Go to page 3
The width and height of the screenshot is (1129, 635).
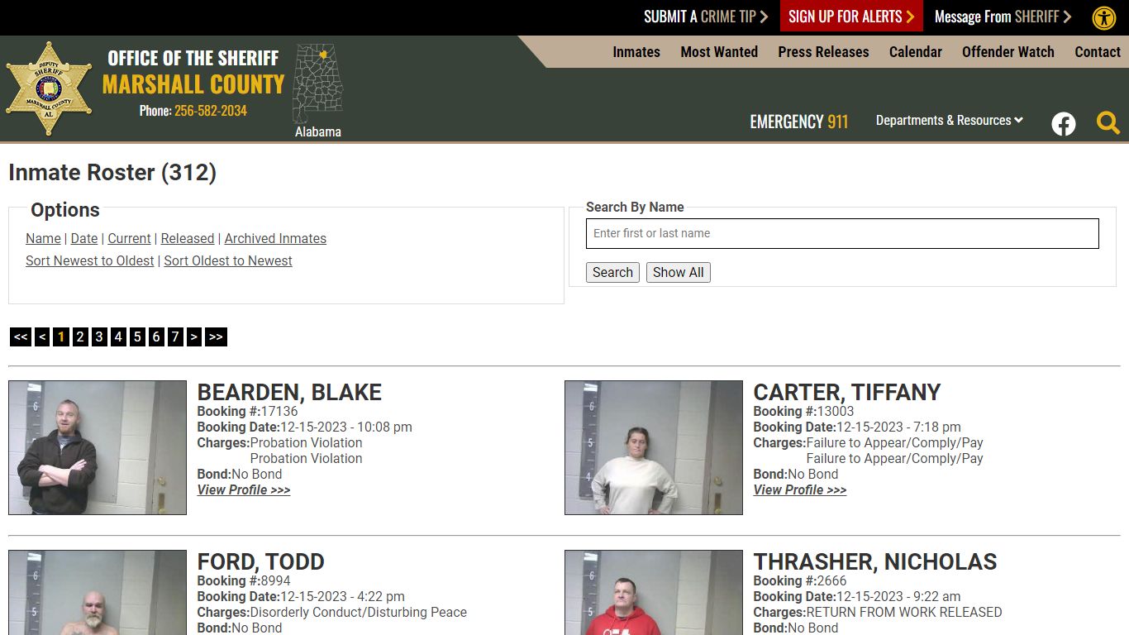click(99, 337)
